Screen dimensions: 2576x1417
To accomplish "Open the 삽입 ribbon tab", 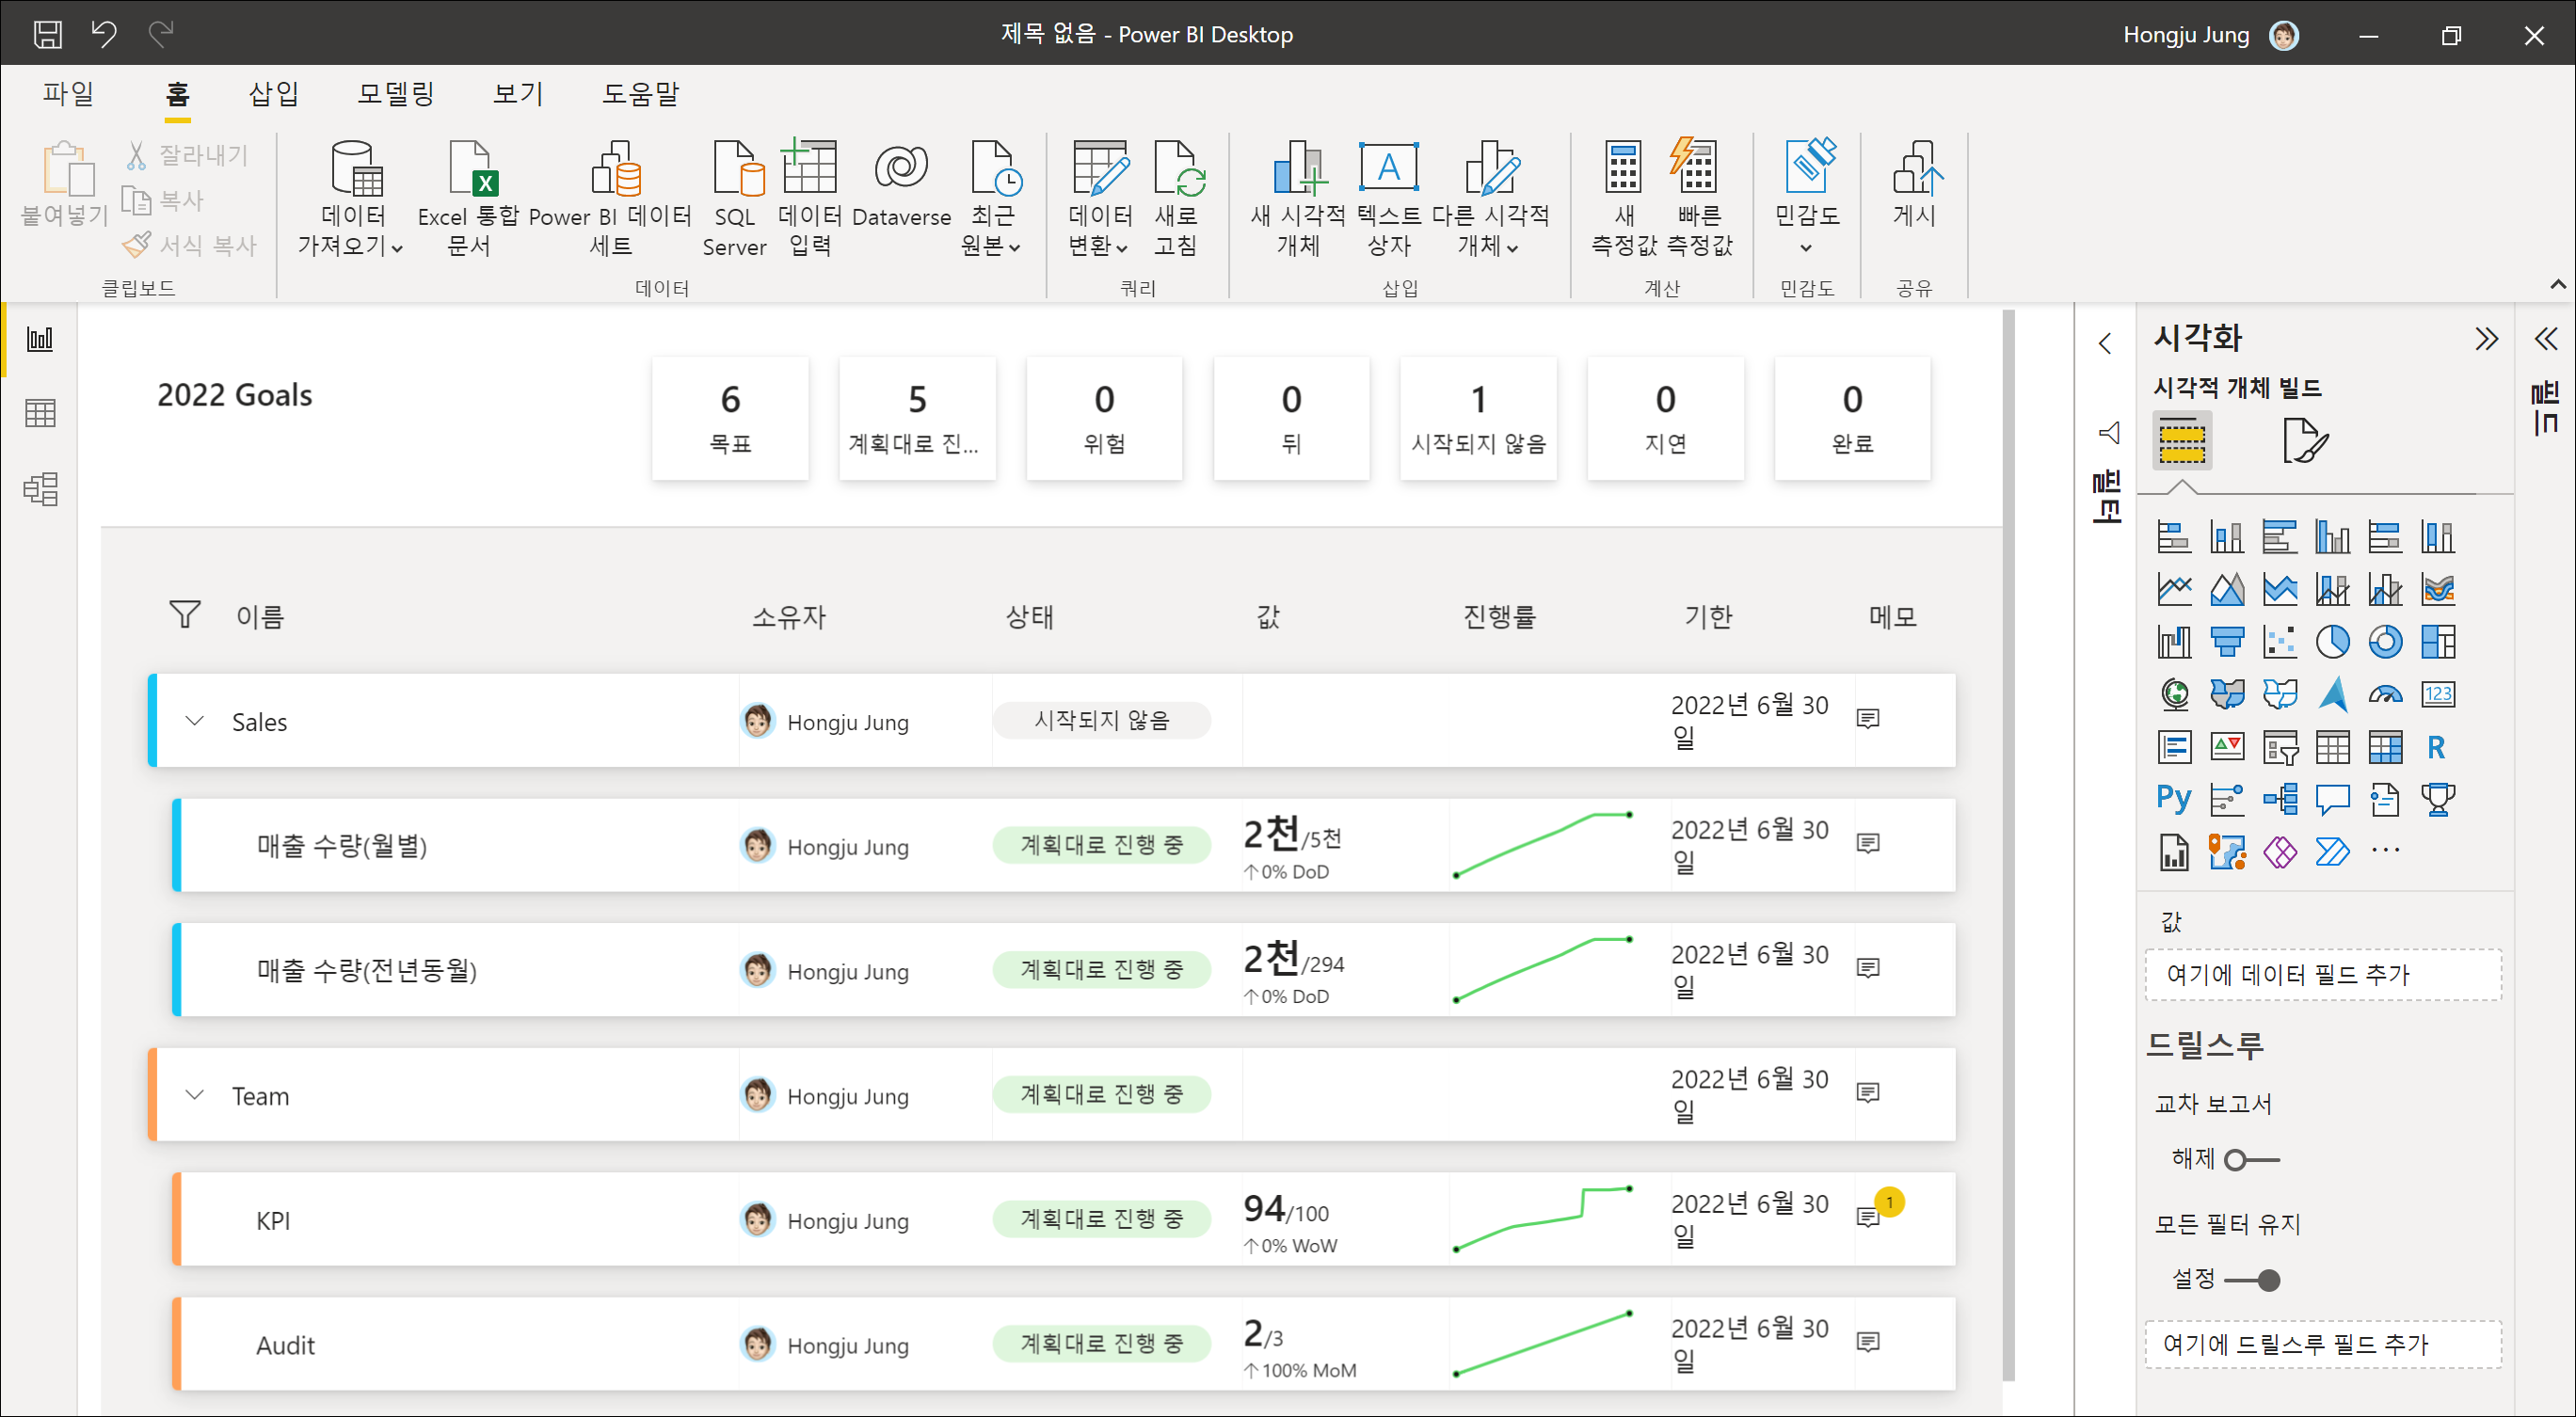I will [x=273, y=93].
